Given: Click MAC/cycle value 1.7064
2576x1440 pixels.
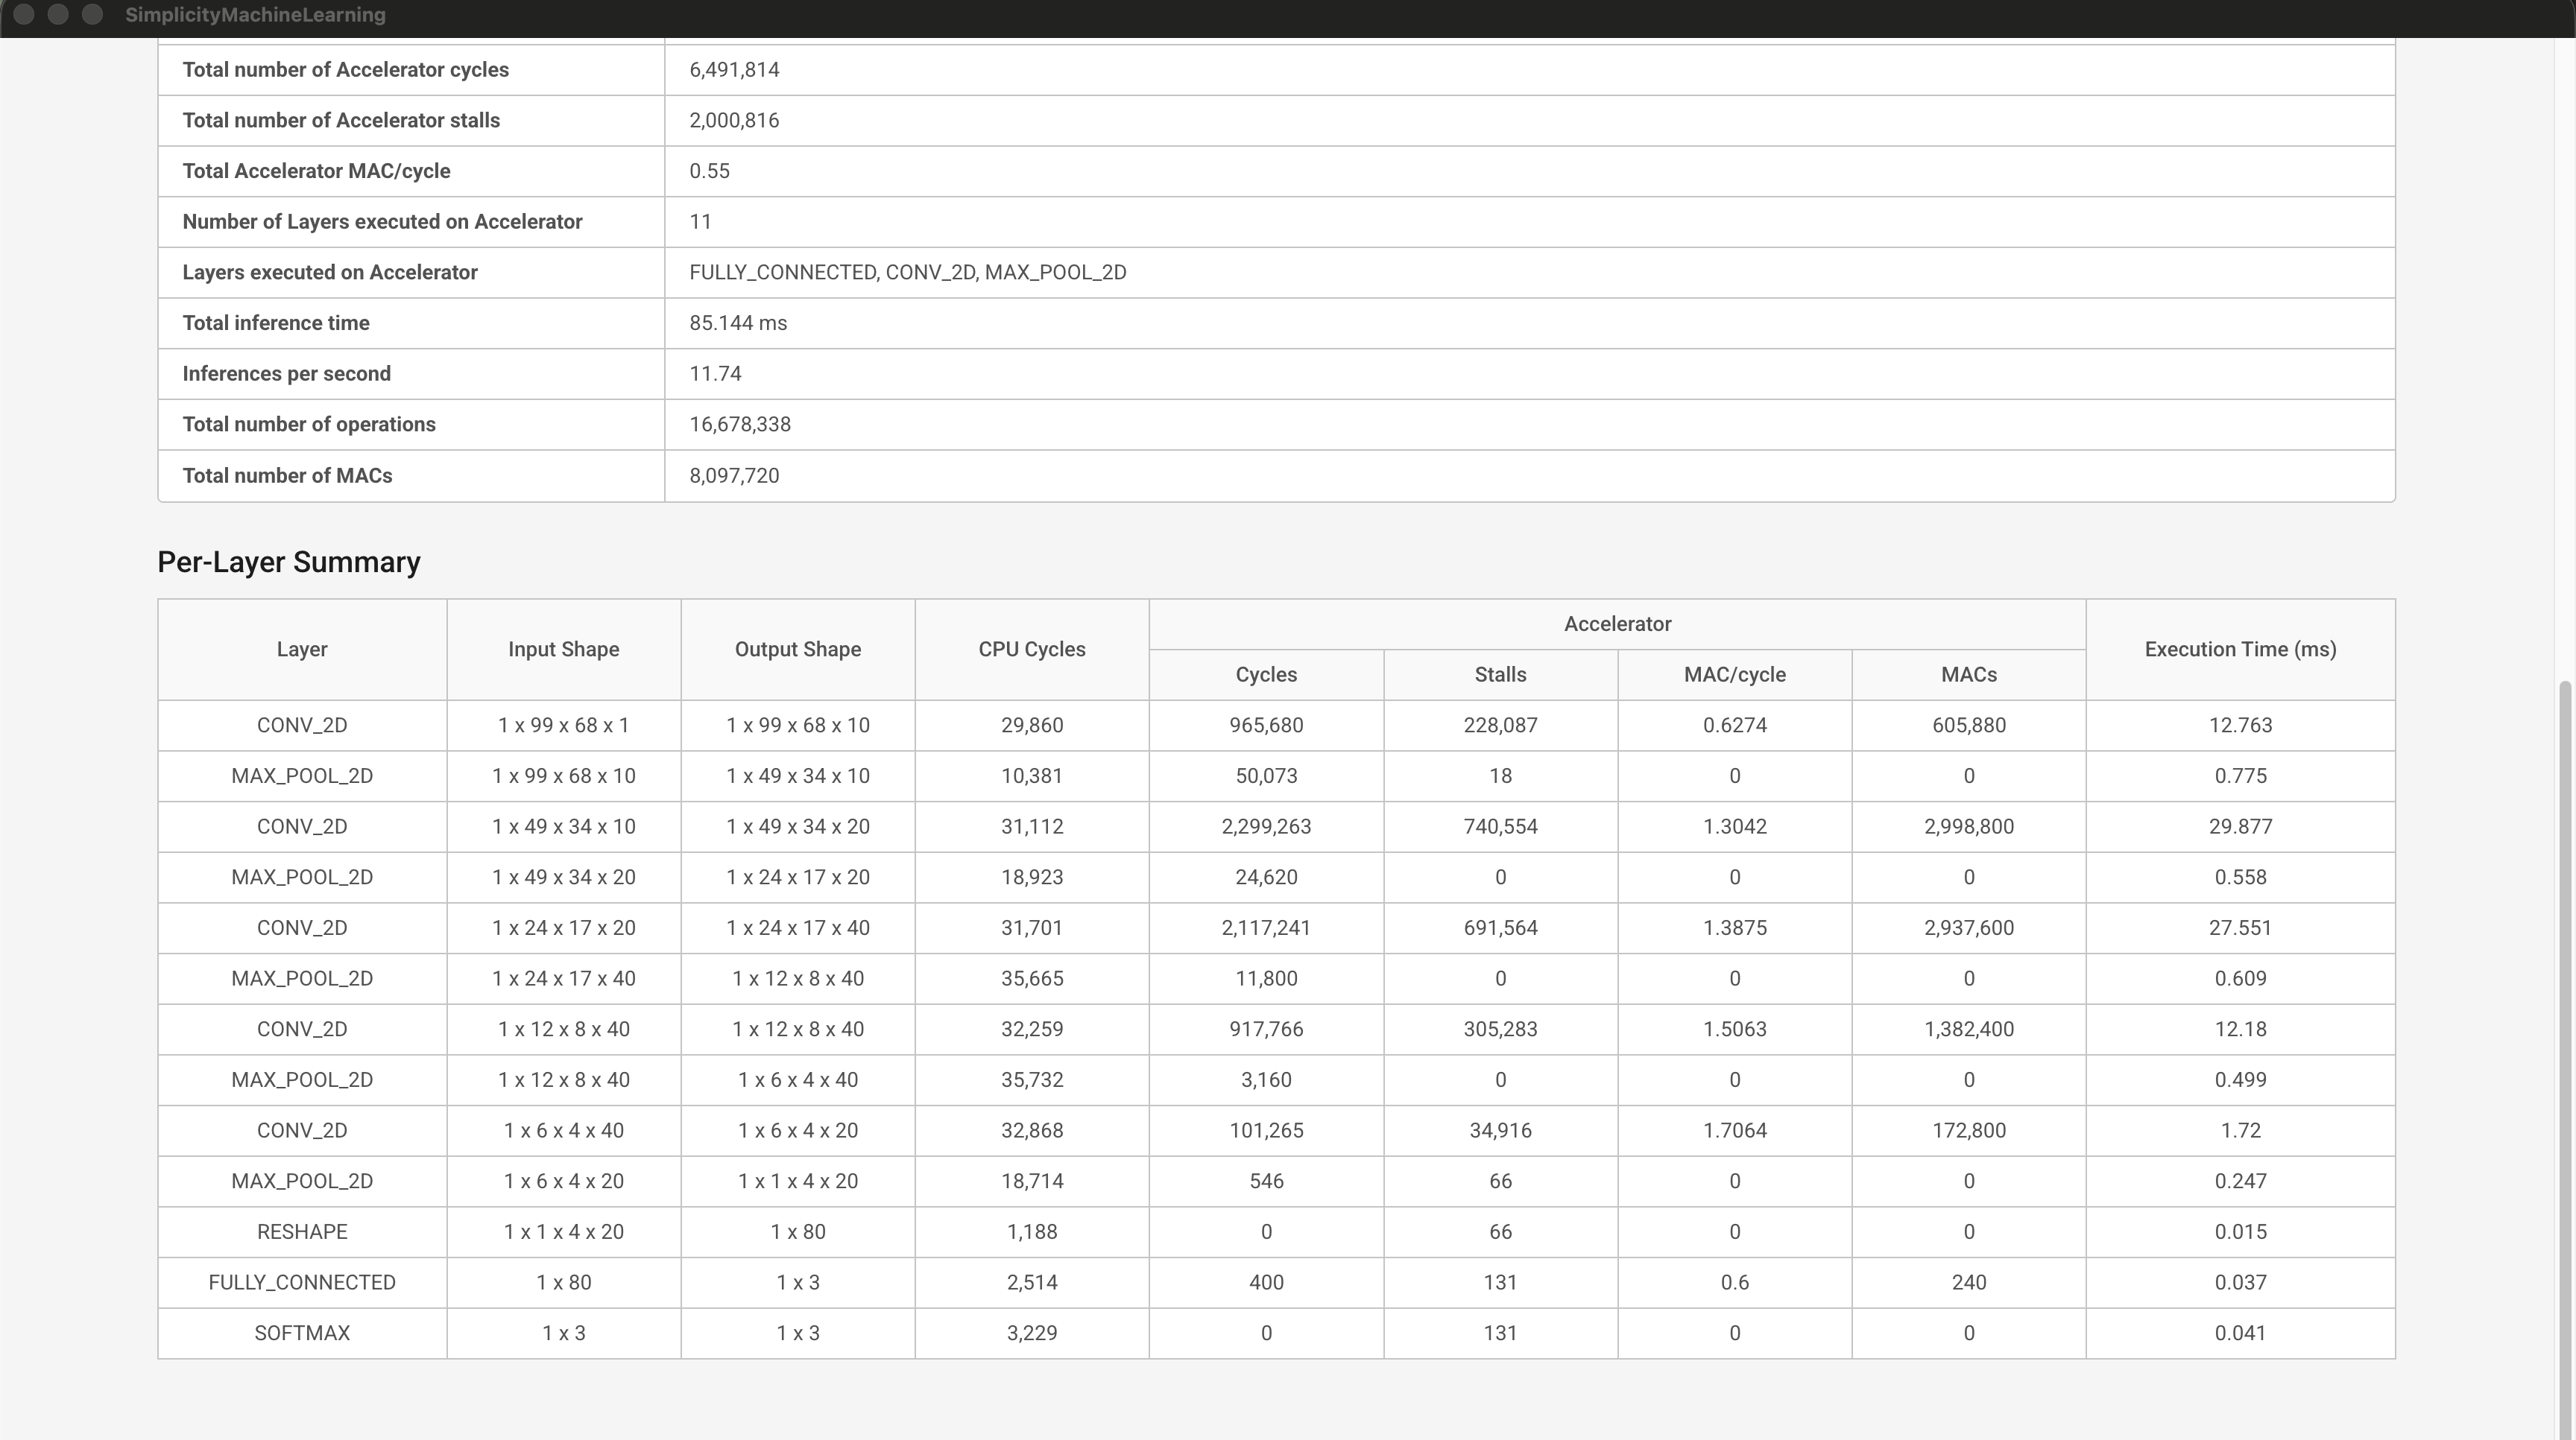Looking at the screenshot, I should point(1734,1131).
